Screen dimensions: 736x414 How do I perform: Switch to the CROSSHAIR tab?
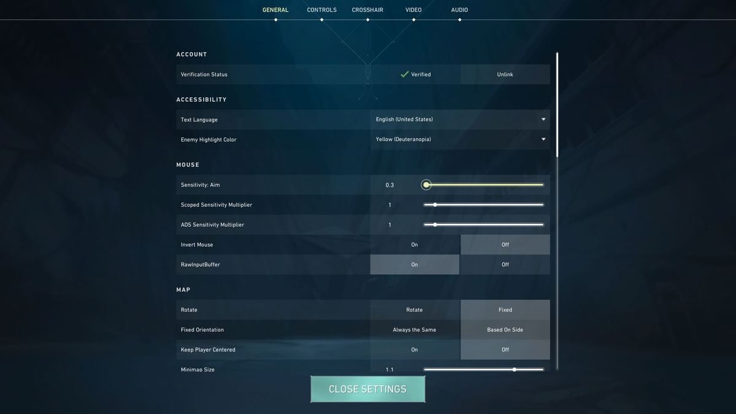(x=367, y=9)
